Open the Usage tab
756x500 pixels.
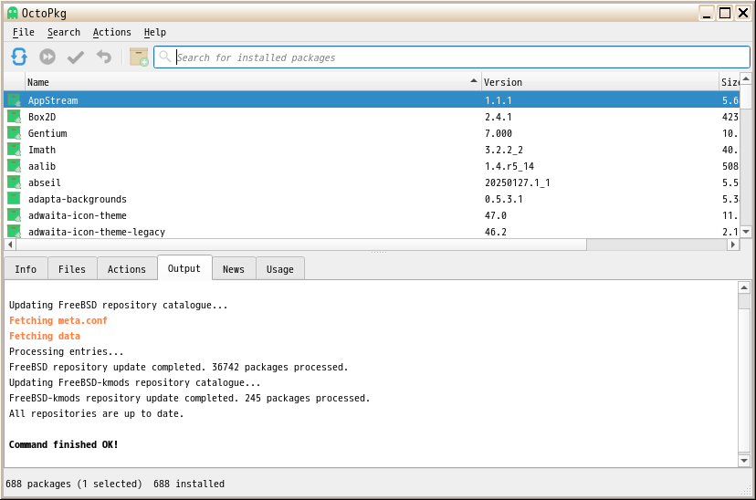[x=280, y=269]
